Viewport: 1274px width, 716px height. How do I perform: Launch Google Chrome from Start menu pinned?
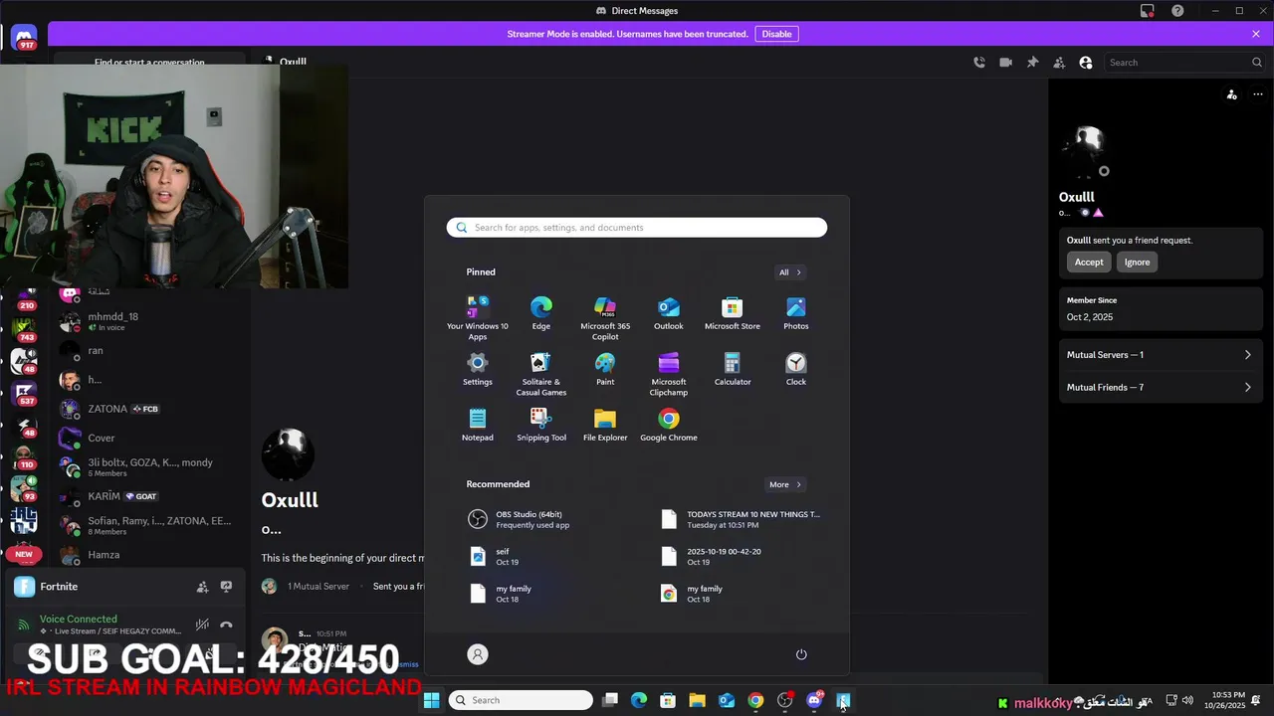(669, 425)
